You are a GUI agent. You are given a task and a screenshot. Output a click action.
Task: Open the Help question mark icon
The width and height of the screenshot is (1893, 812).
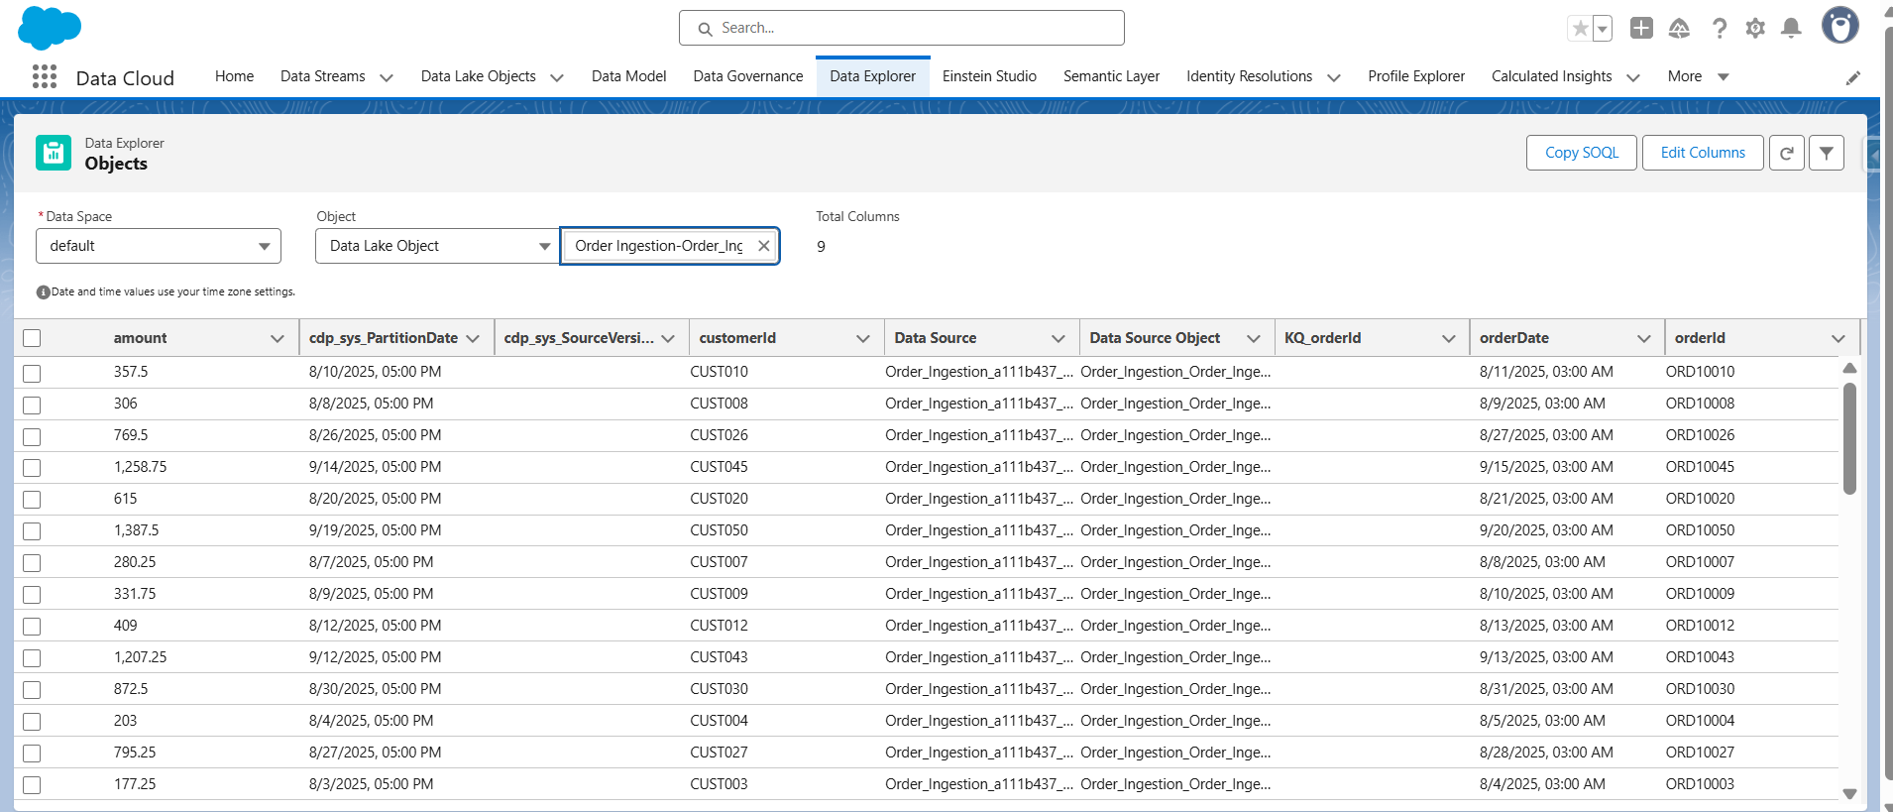coord(1720,29)
